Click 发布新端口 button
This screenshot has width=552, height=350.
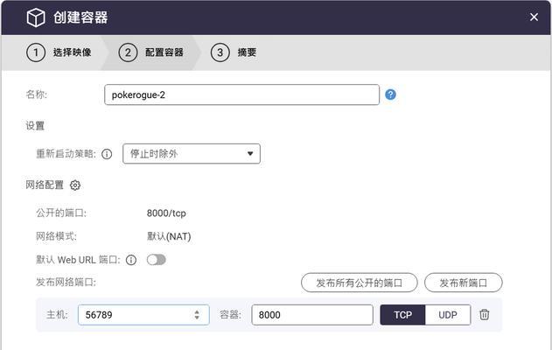pyautogui.click(x=464, y=283)
